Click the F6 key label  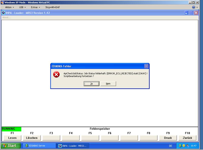coord(110,133)
